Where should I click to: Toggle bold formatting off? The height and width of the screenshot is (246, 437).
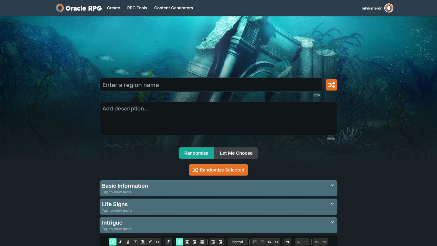(113, 242)
